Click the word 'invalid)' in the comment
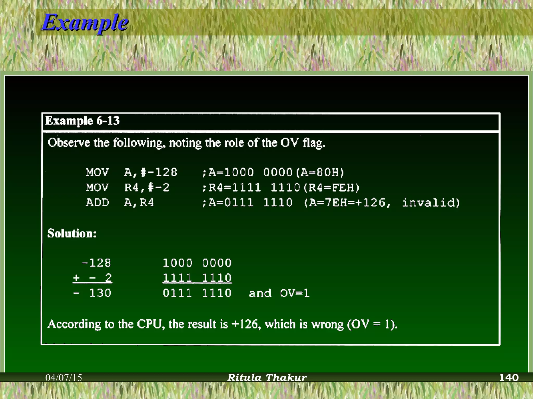The image size is (533, 399). (431, 203)
